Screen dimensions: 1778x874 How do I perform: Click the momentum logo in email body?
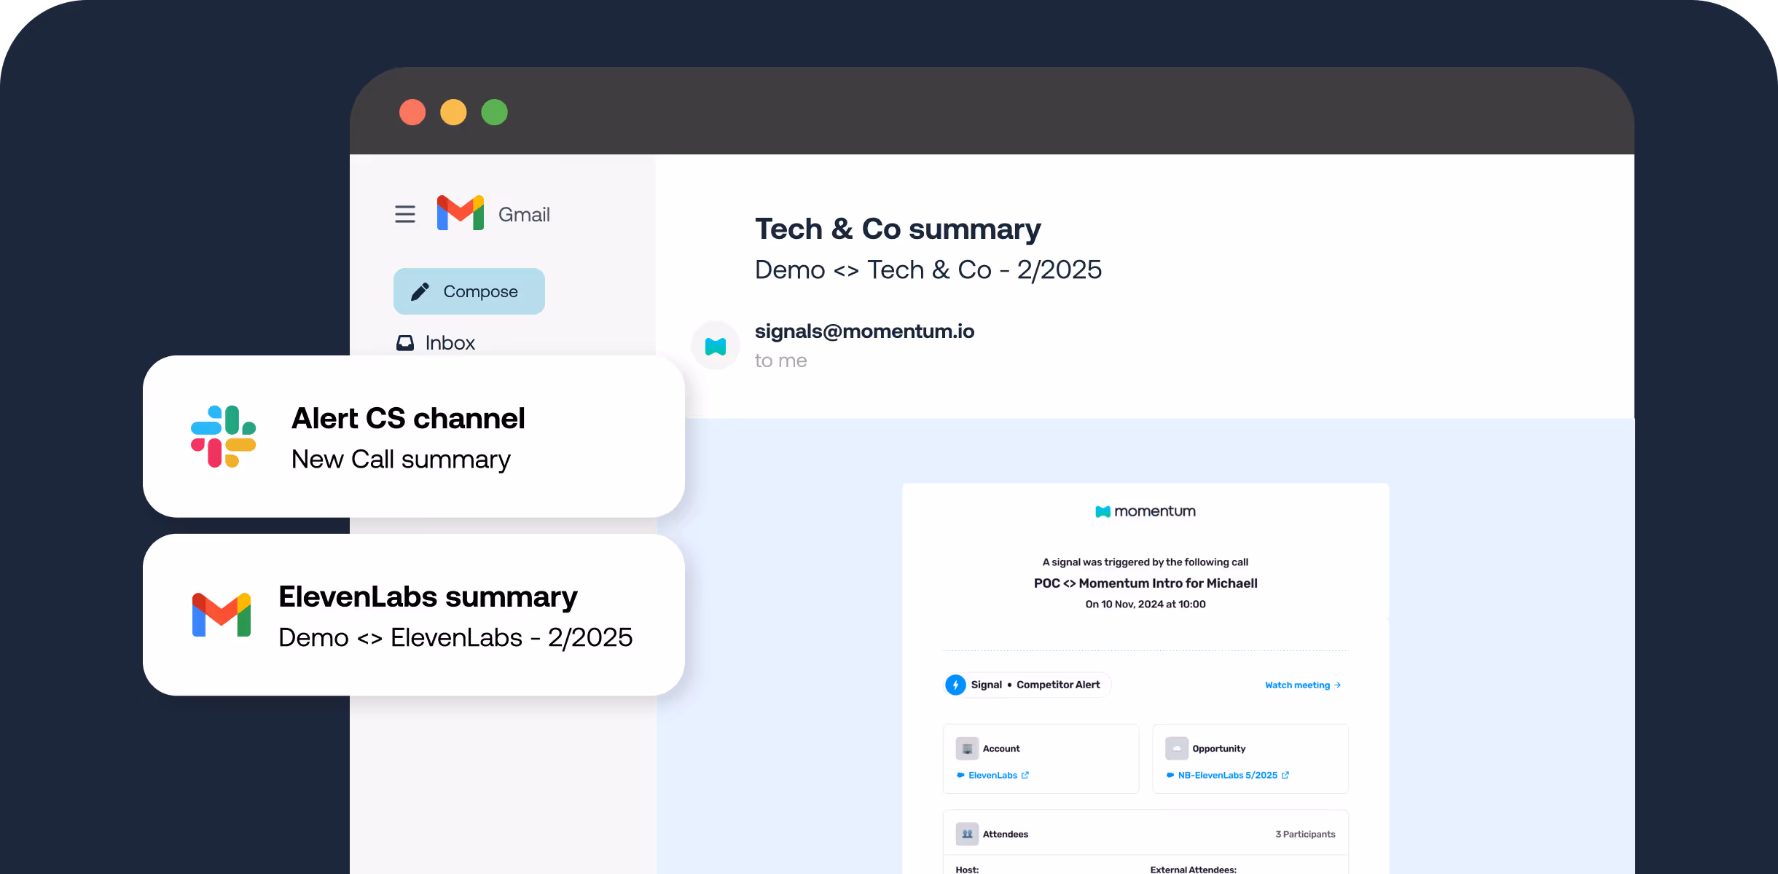(1145, 511)
